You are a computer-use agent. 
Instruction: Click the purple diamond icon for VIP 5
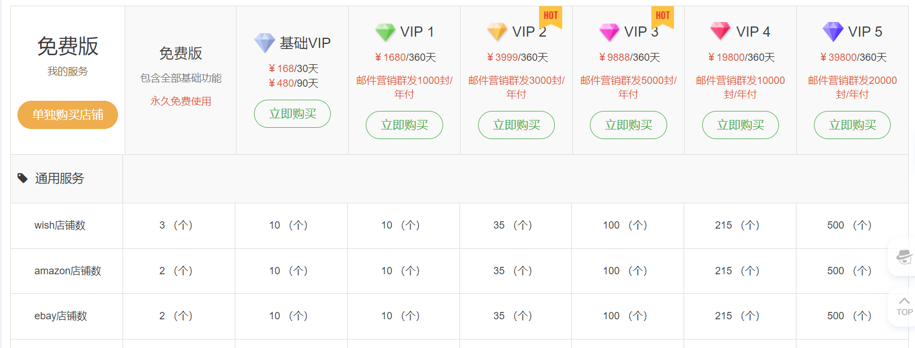tap(833, 32)
